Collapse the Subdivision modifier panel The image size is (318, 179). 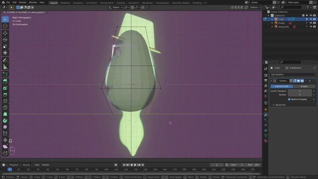pos(271,81)
